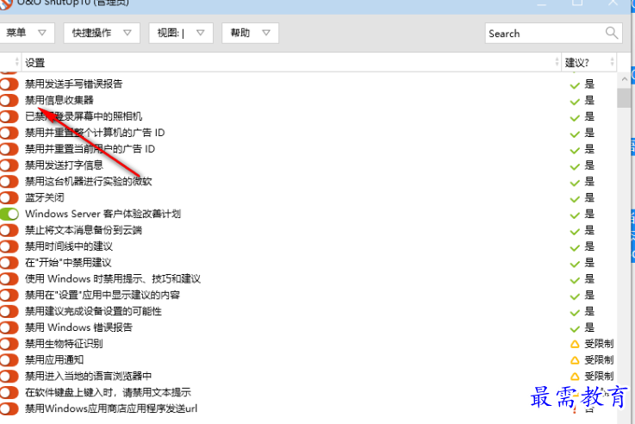Toggle 禁用这台机器进行实验的微软 switch

tap(9, 182)
